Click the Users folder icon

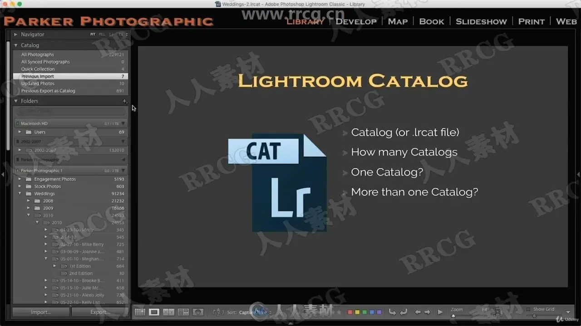click(29, 132)
